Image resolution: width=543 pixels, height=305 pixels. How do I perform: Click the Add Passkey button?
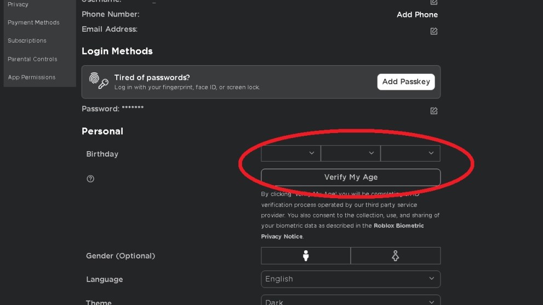coord(406,82)
